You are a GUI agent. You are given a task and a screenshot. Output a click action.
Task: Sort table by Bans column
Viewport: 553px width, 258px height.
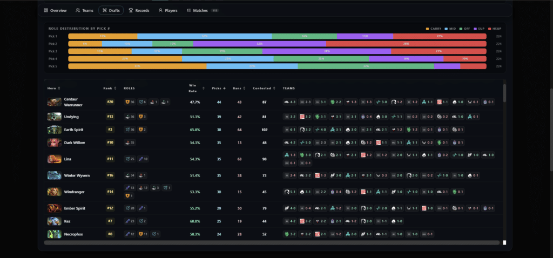238,88
